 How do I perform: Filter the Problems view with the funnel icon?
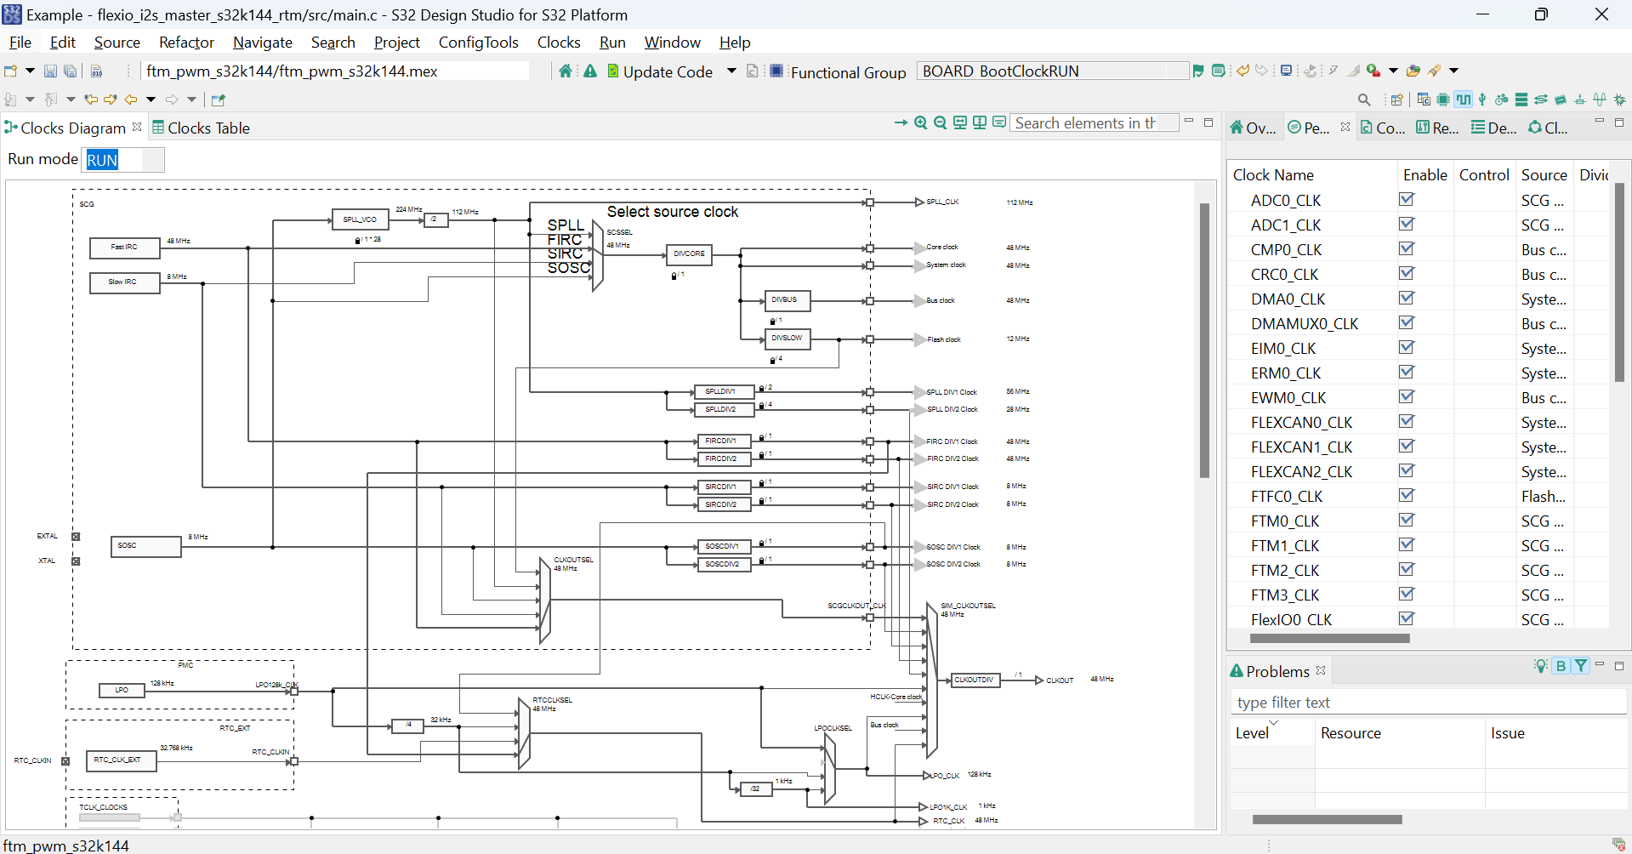click(x=1581, y=666)
